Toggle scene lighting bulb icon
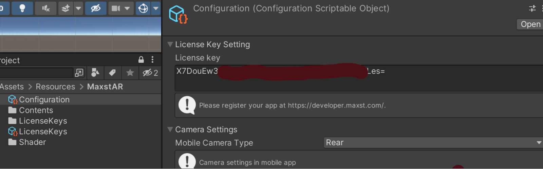Viewport: 543px width, 169px height. 22,8
